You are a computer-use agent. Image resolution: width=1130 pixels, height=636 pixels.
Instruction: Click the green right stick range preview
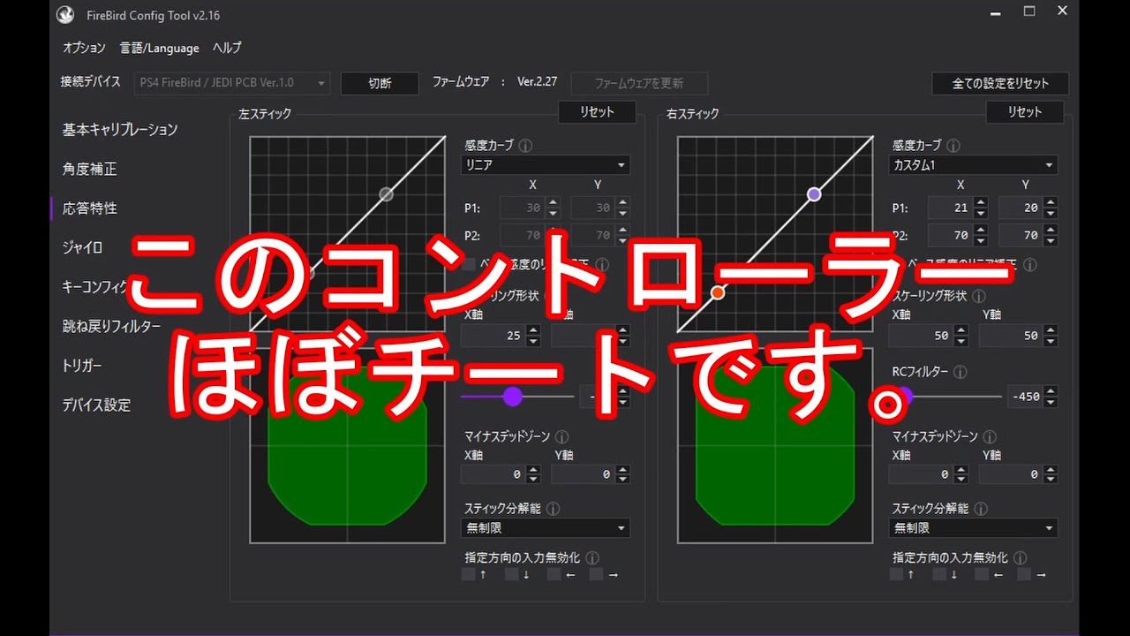click(x=775, y=446)
